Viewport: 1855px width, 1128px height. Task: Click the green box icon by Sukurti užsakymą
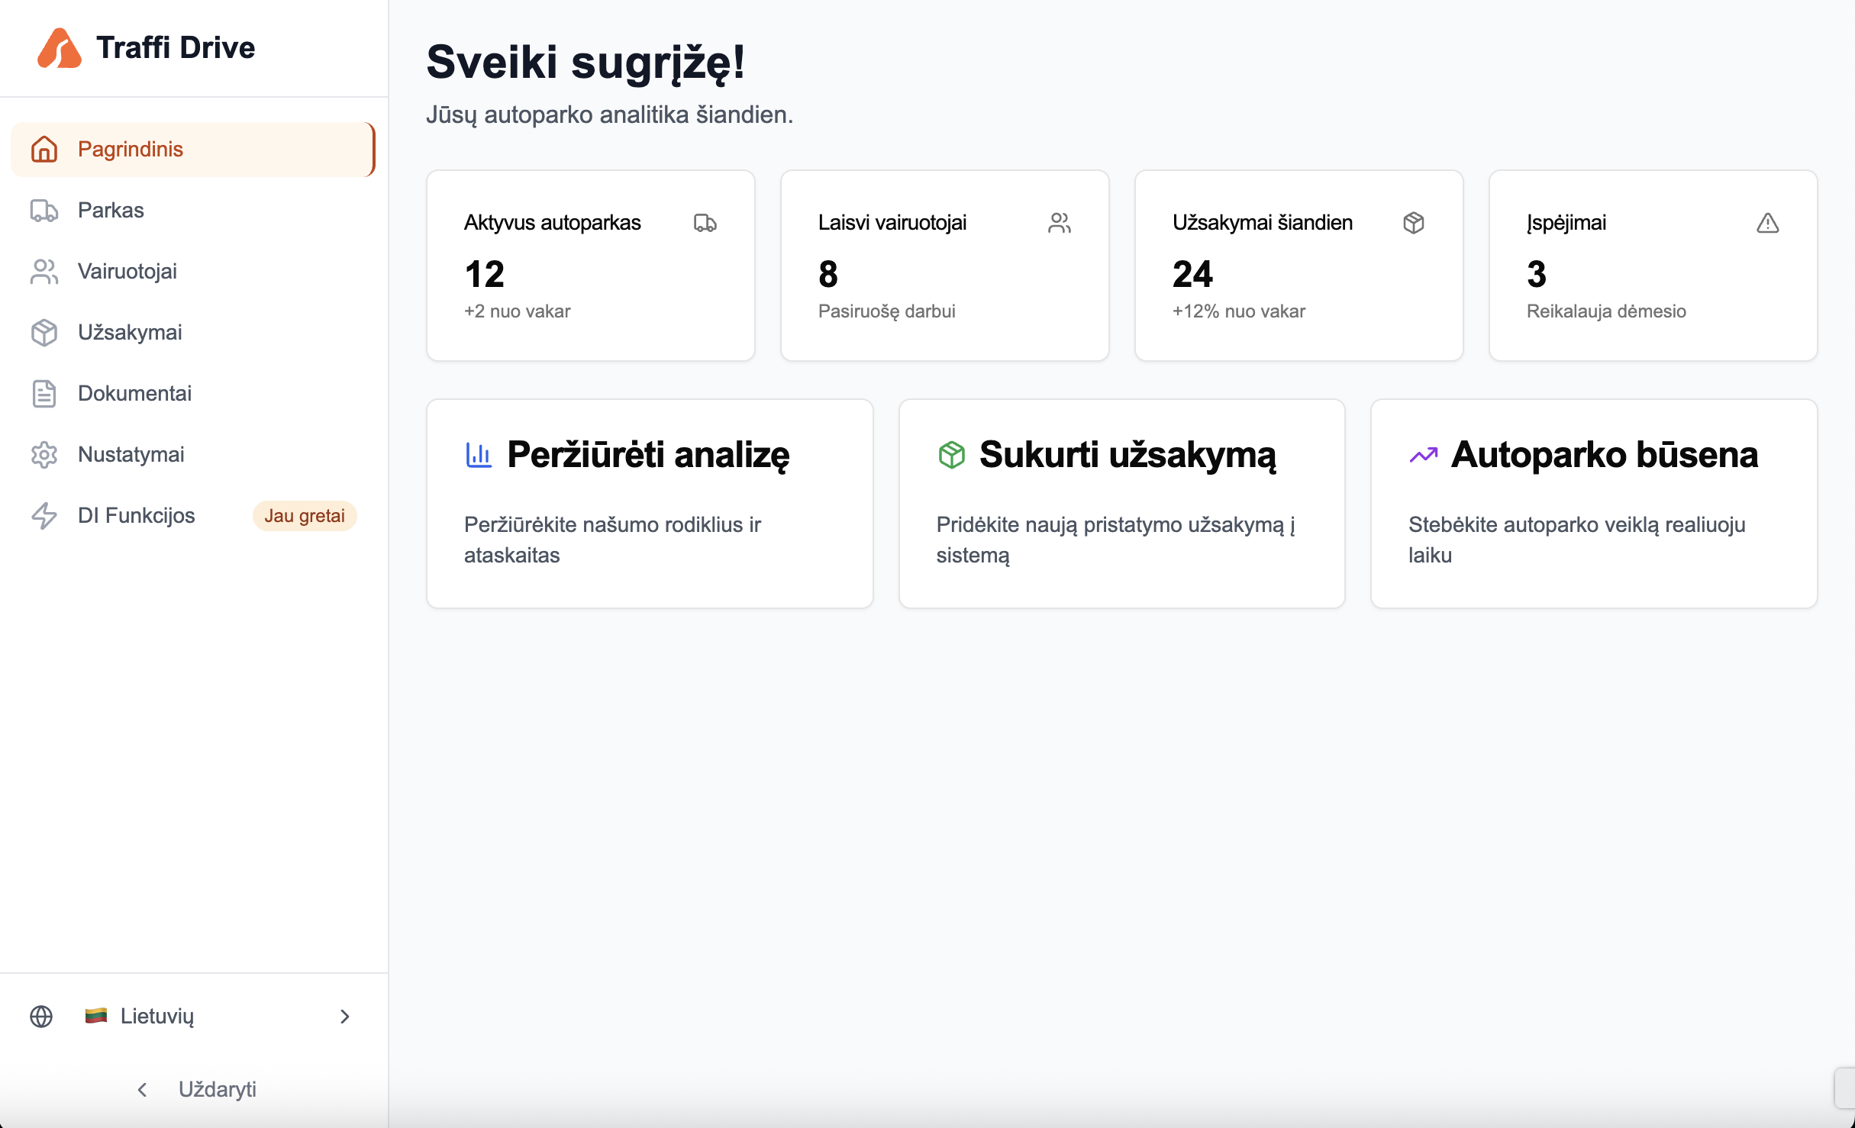(x=951, y=455)
